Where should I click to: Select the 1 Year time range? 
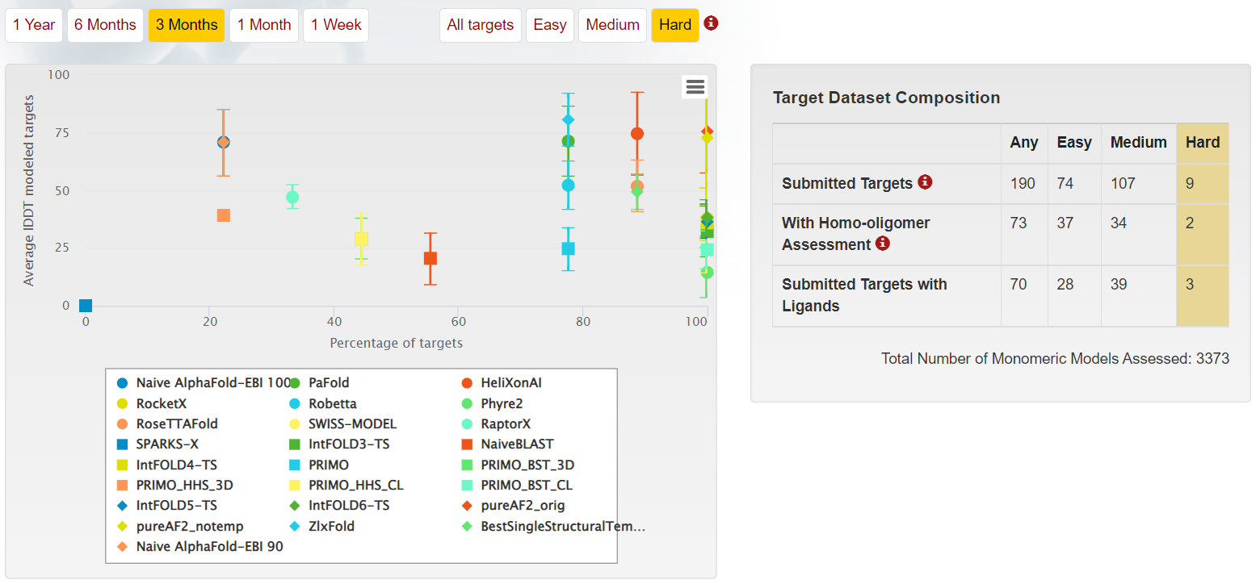coord(34,25)
